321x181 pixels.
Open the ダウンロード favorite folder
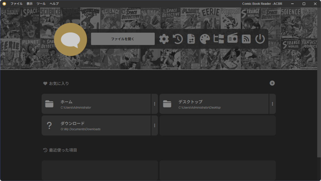tap(96, 125)
